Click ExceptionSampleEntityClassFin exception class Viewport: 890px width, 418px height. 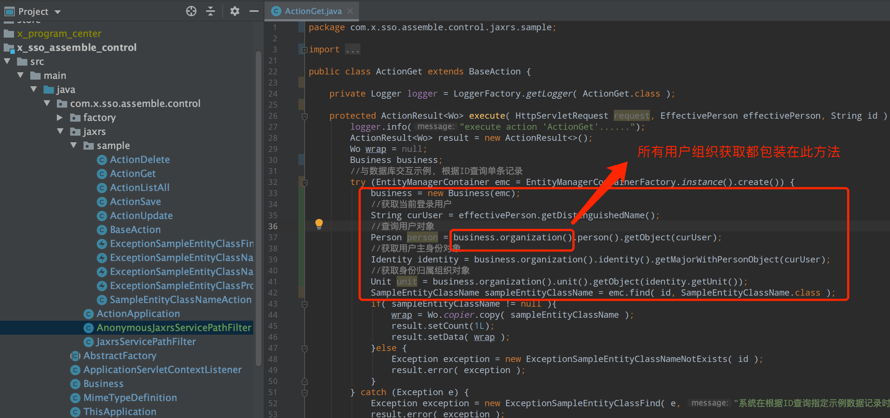(x=182, y=244)
